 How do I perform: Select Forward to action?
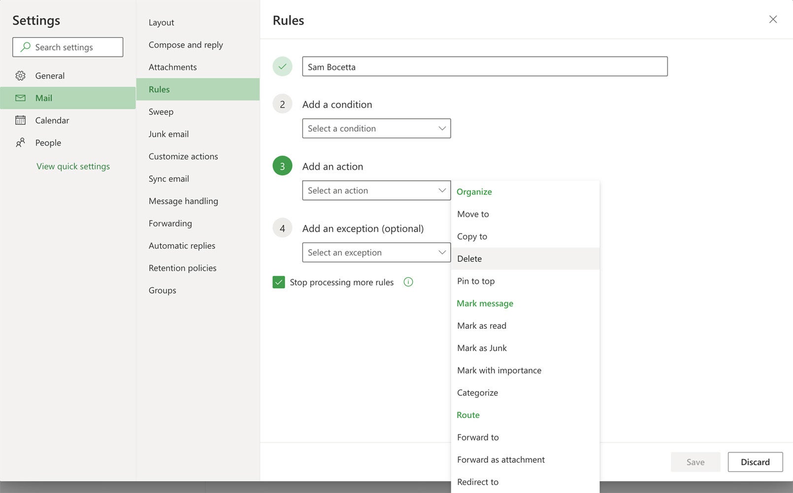525,437
